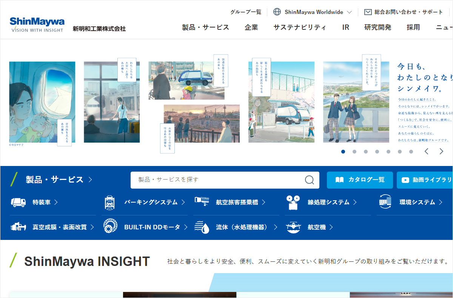Image resolution: width=453 pixels, height=298 pixels.
Task: Click the parking system car icon
Action: (109, 203)
